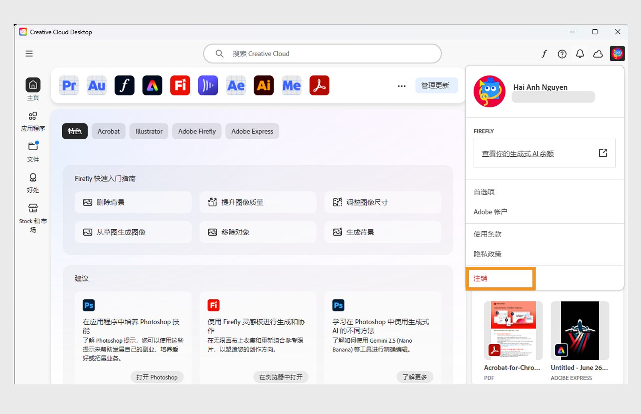The width and height of the screenshot is (641, 414).
Task: Choose 注销 to sign out
Action: coord(480,279)
